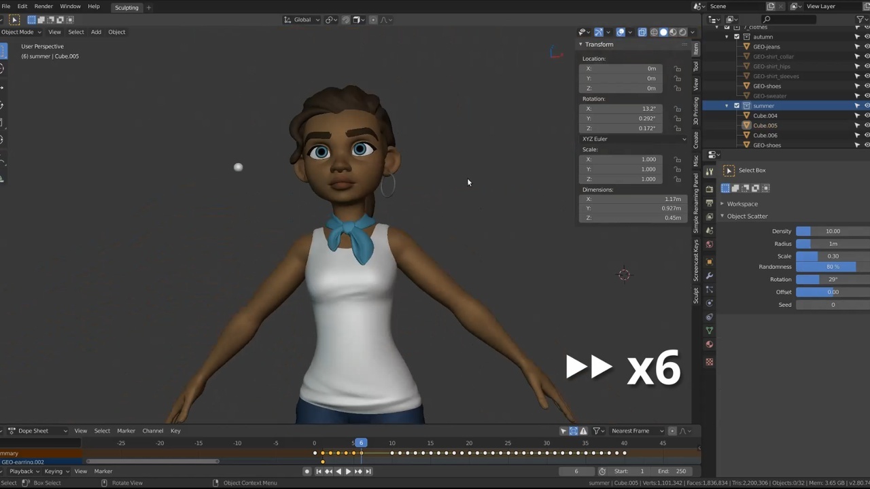The height and width of the screenshot is (489, 870).
Task: Expand the Workspace panel section
Action: (741, 204)
